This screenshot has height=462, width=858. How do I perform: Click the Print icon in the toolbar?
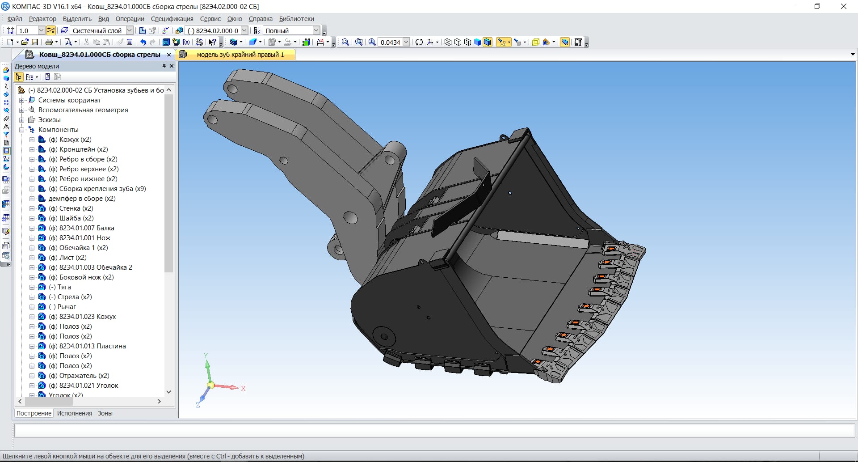(x=49, y=42)
